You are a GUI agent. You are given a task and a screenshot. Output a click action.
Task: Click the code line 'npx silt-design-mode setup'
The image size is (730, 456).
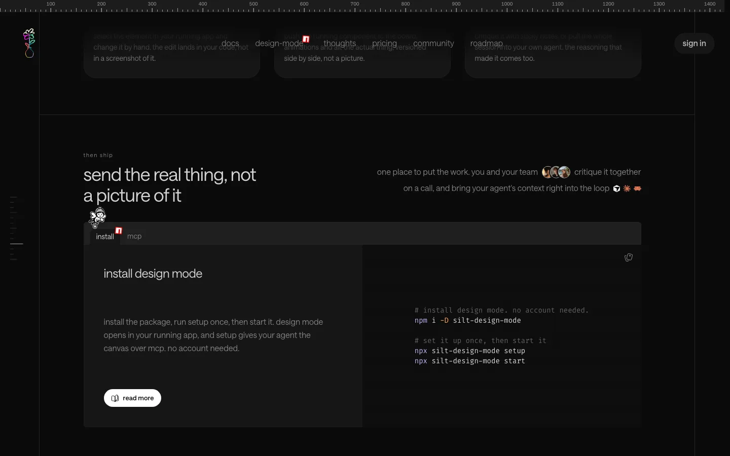(470, 351)
